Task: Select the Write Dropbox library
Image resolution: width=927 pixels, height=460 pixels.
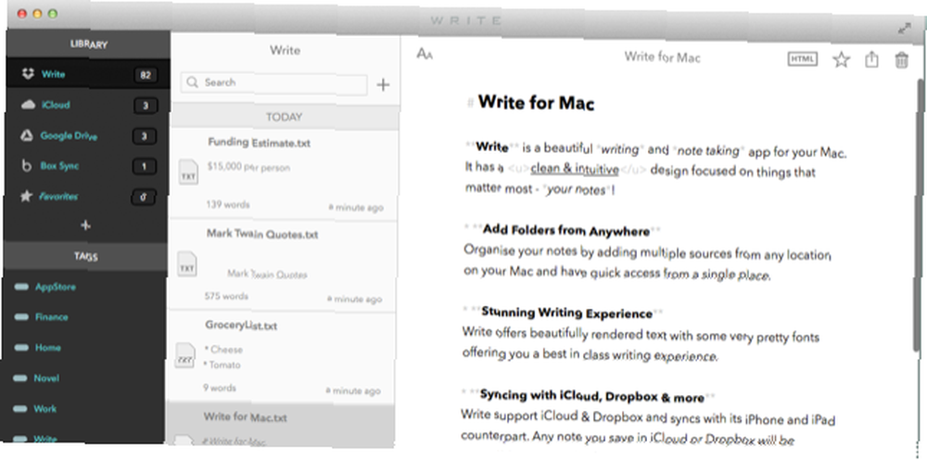Action: 89,74
